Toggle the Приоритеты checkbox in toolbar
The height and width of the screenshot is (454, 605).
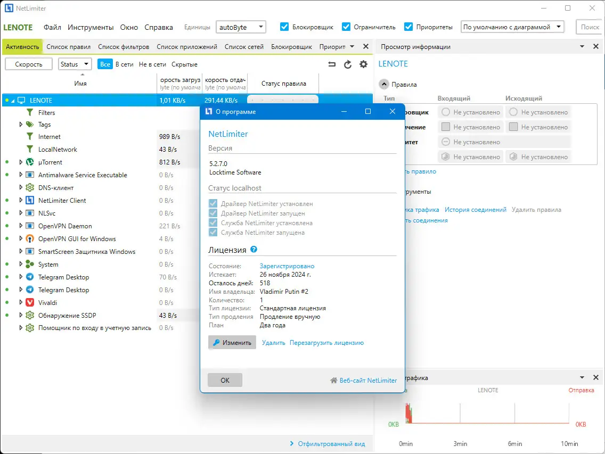tap(408, 27)
